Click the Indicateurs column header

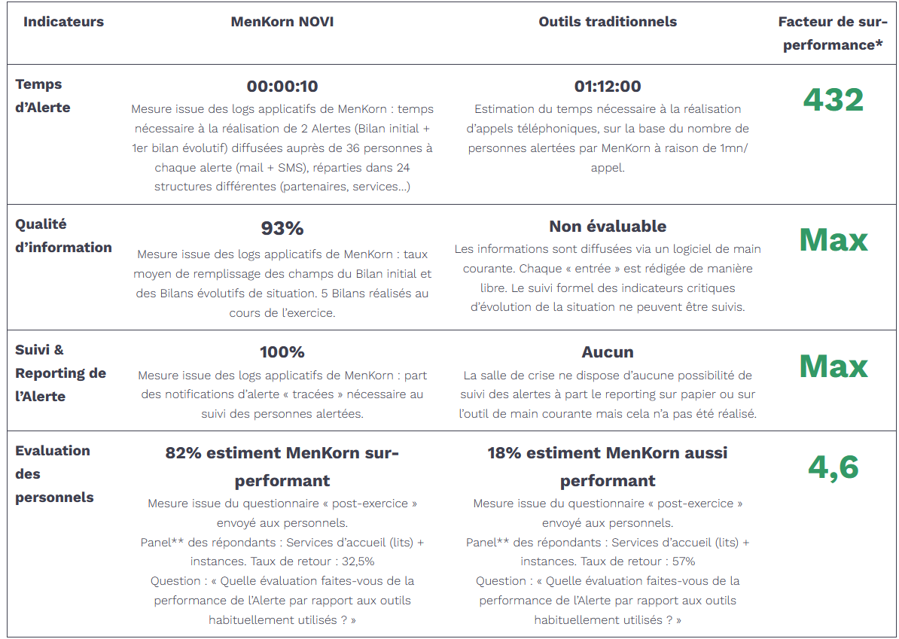click(x=63, y=22)
